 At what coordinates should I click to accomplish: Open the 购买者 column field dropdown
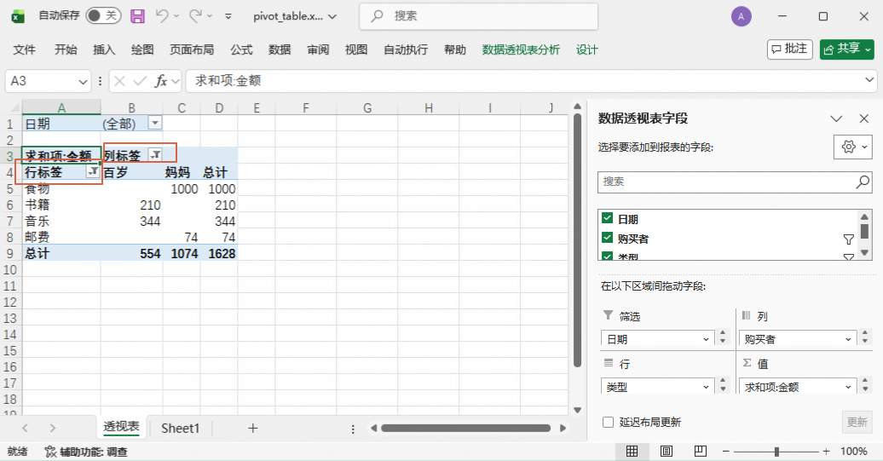[847, 339]
